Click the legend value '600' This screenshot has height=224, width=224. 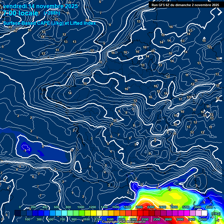click(x=57, y=207)
